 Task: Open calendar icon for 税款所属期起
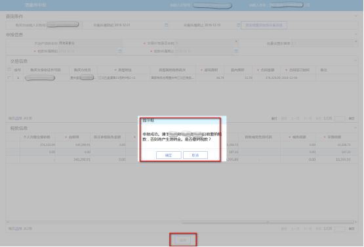(x=120, y=51)
